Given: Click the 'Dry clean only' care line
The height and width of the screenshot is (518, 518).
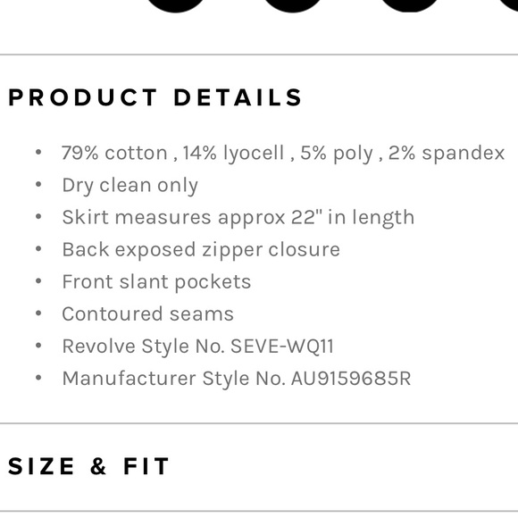Looking at the screenshot, I should point(130,186).
